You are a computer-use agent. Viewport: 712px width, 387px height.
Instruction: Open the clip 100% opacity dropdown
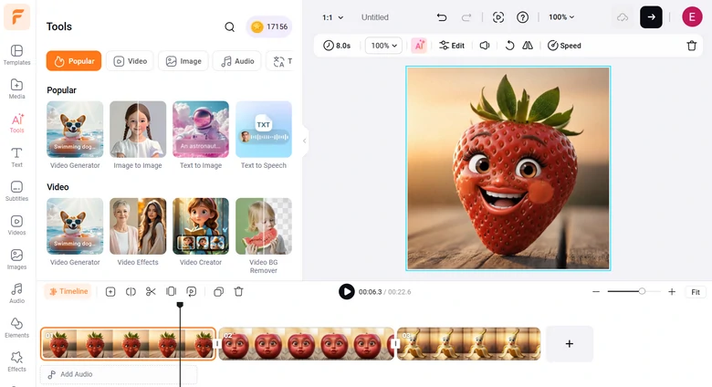[x=383, y=46]
